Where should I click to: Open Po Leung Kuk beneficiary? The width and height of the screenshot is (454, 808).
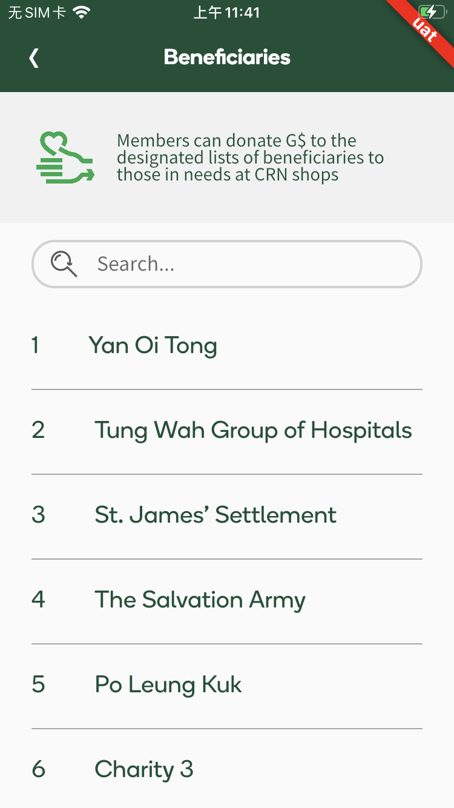(168, 684)
